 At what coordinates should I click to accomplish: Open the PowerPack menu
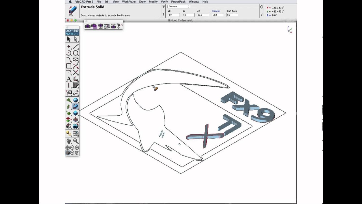(178, 2)
